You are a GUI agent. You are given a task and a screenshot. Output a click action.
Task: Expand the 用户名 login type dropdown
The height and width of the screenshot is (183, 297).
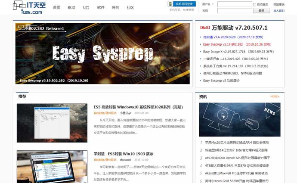[213, 4]
